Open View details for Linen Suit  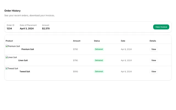click(x=154, y=60)
